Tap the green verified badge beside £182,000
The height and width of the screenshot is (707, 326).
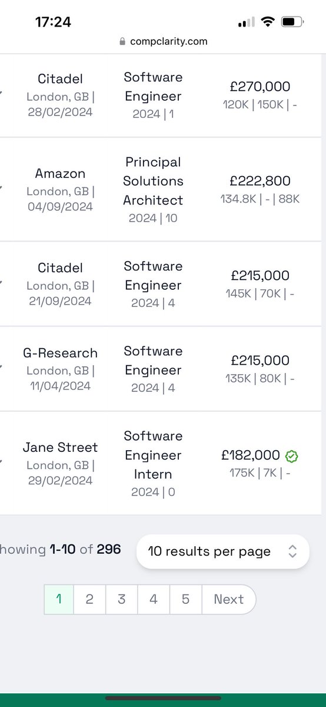click(291, 455)
